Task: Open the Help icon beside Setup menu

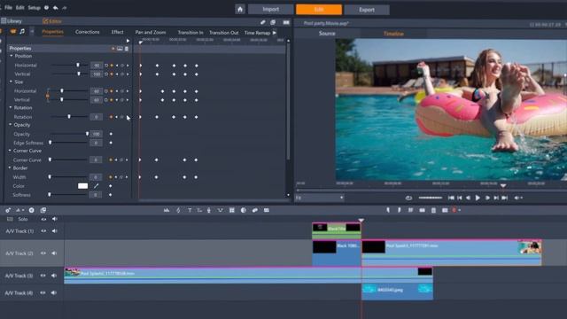Action: (x=46, y=8)
